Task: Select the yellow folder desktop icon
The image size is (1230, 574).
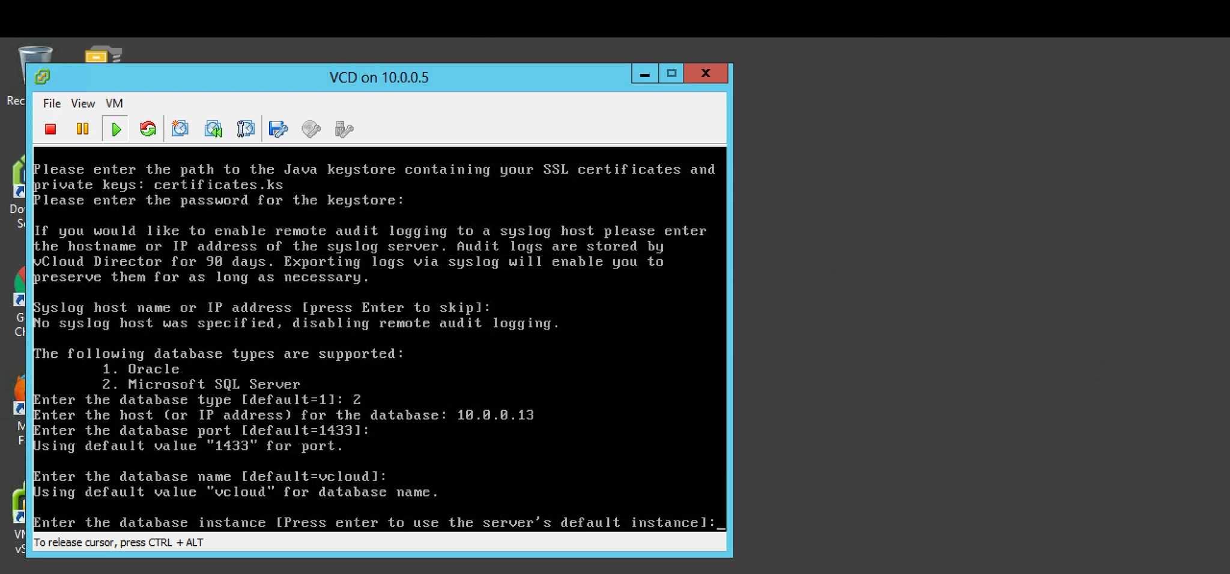Action: click(x=103, y=55)
